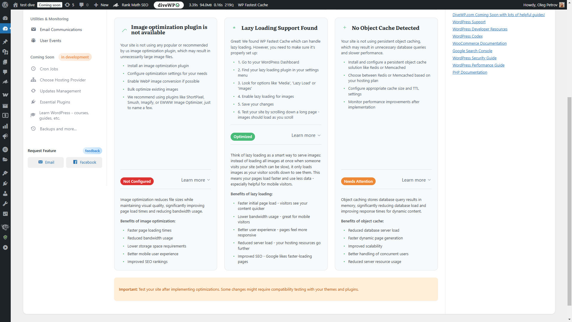Open the green shield sidebar icon
The image size is (572, 322).
point(5,237)
